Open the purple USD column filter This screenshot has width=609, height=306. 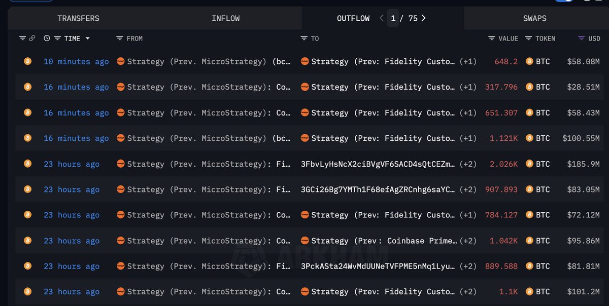(582, 39)
